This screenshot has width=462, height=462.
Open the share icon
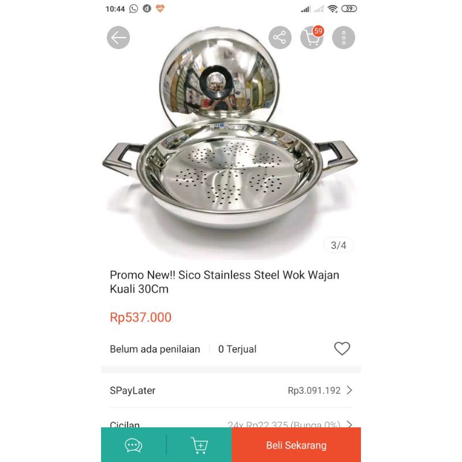(x=280, y=38)
